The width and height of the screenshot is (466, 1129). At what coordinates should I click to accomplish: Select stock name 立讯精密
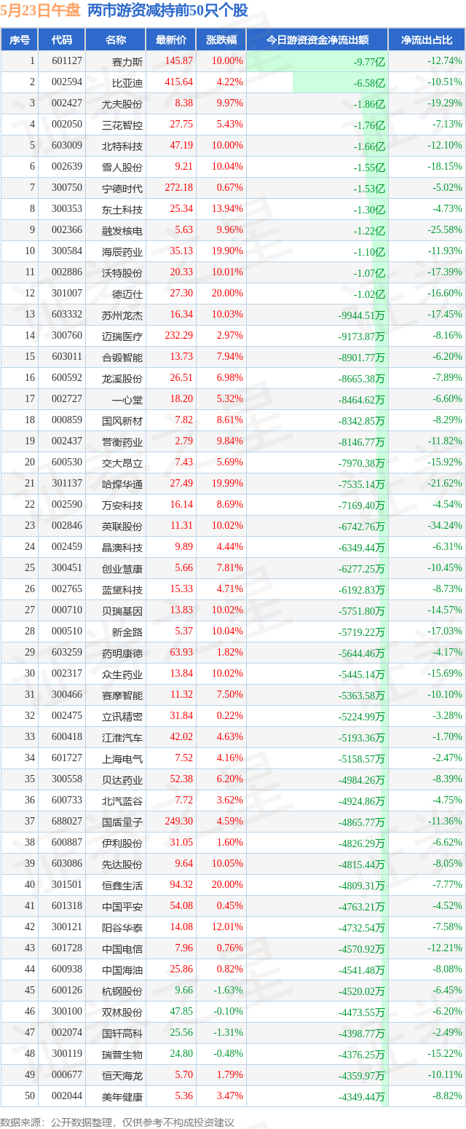tap(122, 716)
